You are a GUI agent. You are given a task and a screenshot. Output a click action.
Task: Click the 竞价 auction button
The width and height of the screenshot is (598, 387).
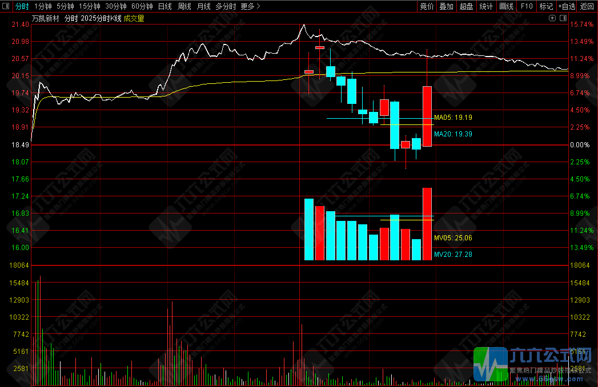click(427, 6)
